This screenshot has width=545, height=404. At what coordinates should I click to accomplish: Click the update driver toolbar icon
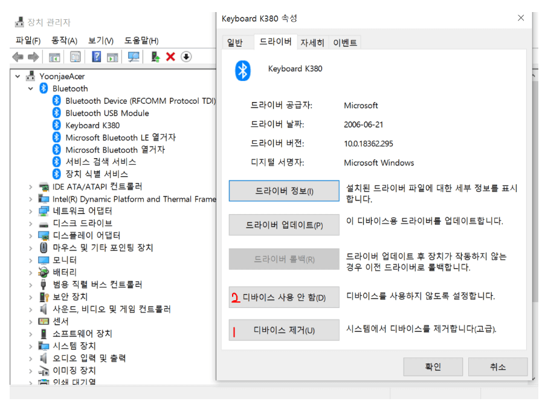(155, 57)
